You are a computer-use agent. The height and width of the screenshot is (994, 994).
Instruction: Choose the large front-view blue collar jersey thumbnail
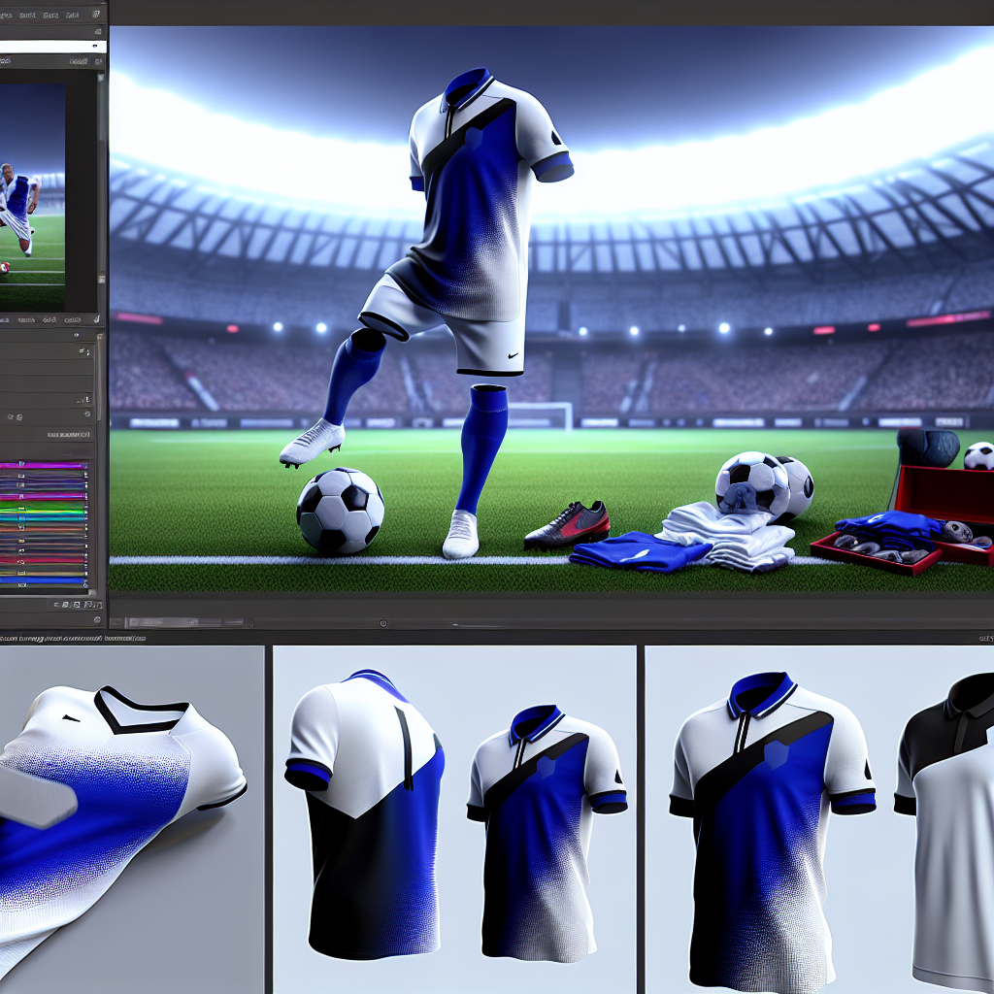pos(772,825)
